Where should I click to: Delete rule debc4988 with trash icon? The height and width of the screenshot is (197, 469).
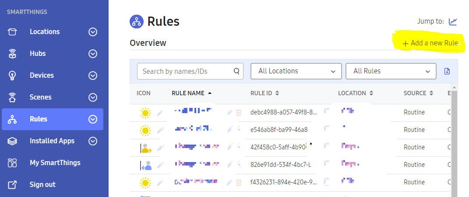pyautogui.click(x=239, y=113)
